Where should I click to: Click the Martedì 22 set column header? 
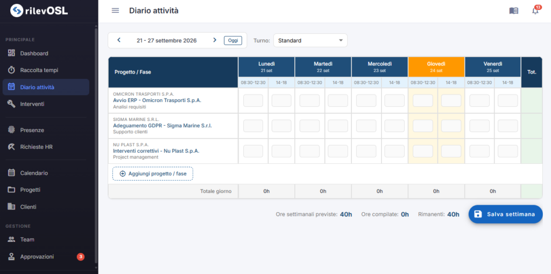(x=323, y=67)
